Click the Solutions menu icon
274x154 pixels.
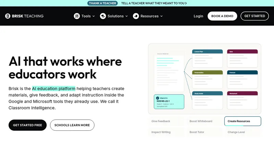coord(103,16)
